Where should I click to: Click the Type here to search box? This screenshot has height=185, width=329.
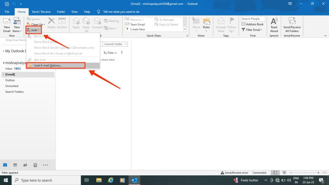tap(46, 180)
